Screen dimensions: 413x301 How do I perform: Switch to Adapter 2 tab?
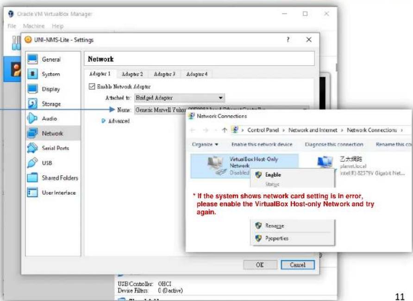[132, 74]
